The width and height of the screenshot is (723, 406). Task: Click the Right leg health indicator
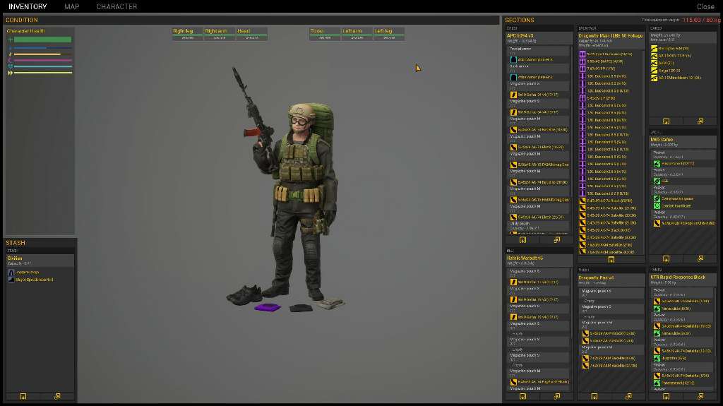pyautogui.click(x=188, y=34)
